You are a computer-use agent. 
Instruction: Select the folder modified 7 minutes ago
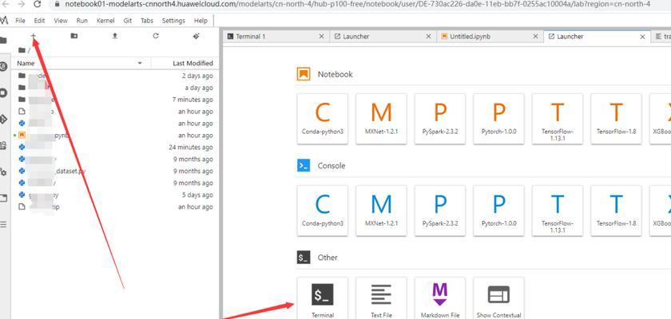click(x=115, y=100)
